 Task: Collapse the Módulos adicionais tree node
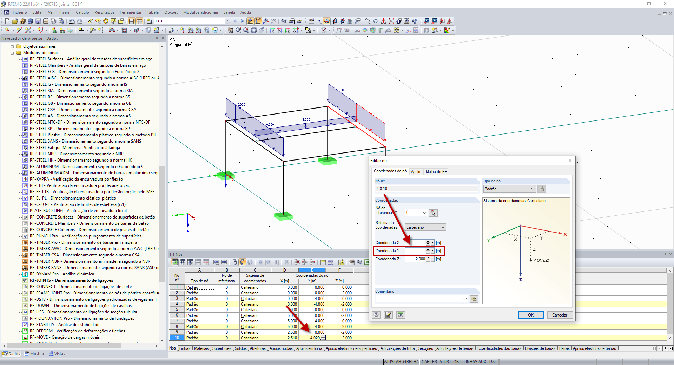point(12,53)
